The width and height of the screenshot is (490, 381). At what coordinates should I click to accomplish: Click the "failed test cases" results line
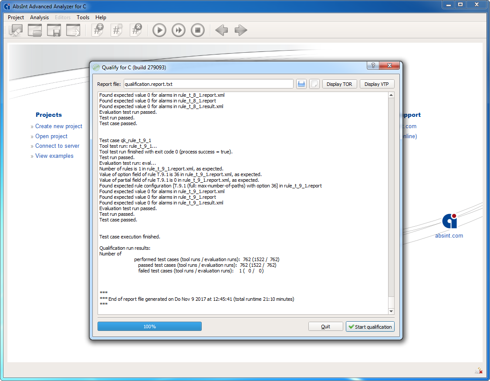click(x=201, y=271)
